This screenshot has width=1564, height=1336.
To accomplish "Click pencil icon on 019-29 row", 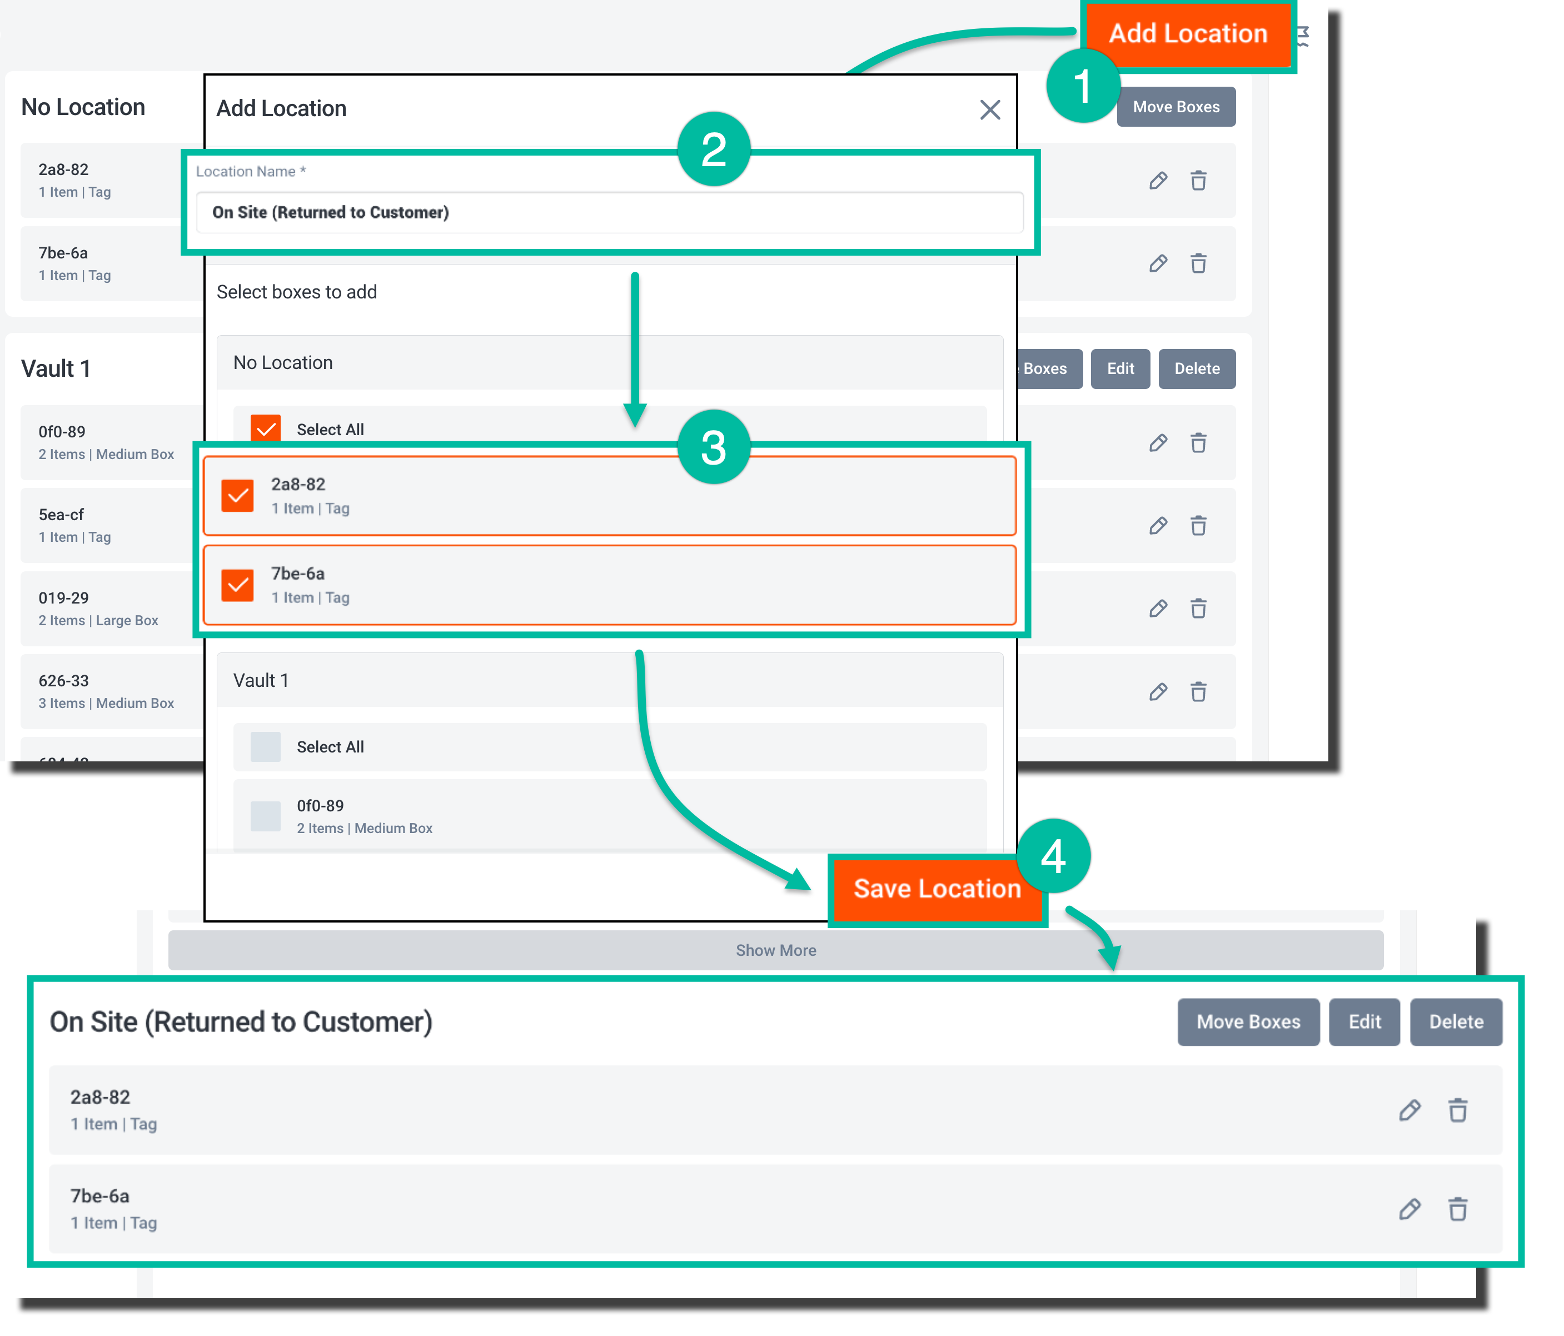I will pyautogui.click(x=1158, y=609).
